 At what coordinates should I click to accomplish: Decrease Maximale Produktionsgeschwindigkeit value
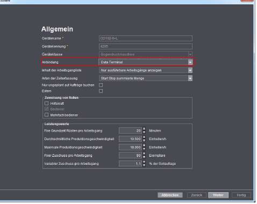pos(144,149)
